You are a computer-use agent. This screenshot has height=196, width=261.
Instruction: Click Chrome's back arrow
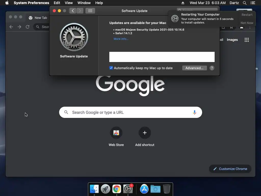coord(11,27)
